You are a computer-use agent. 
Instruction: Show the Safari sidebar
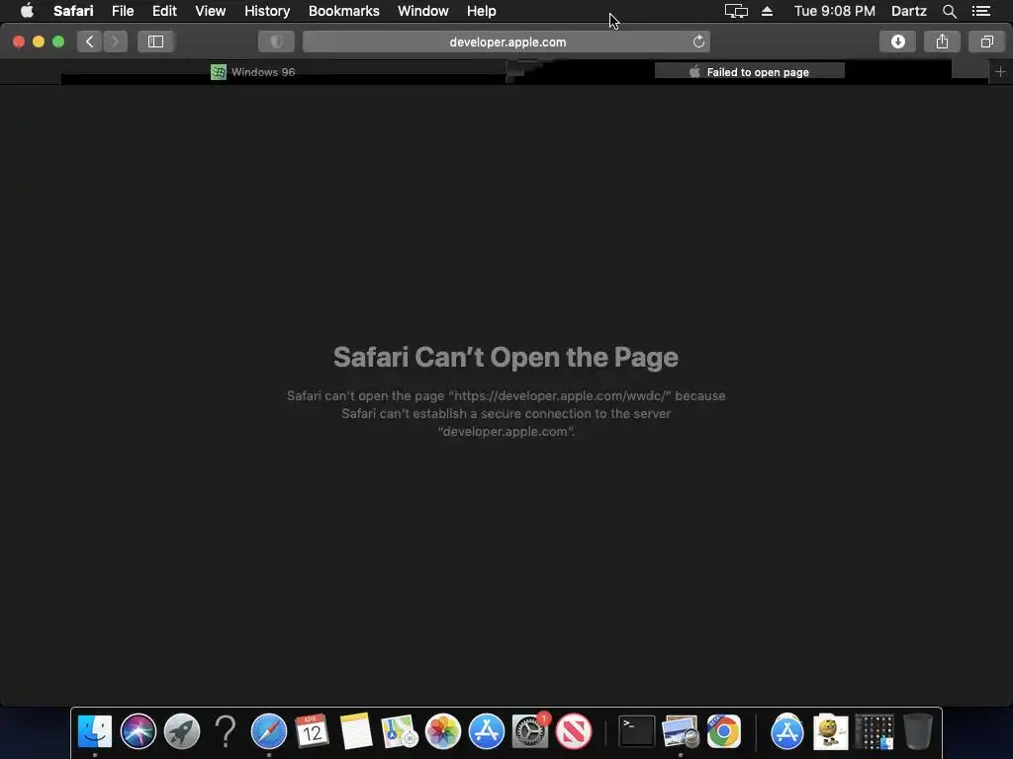[x=155, y=42]
